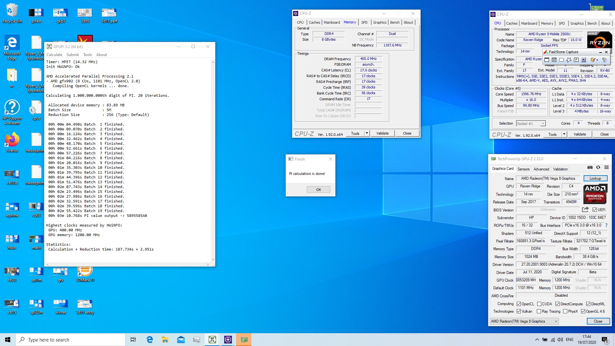The height and width of the screenshot is (346, 615).
Task: Open the Recycle Bin desktop icon
Action: click(12, 13)
